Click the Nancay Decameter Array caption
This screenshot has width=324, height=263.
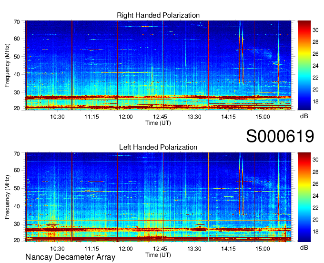(x=70, y=257)
